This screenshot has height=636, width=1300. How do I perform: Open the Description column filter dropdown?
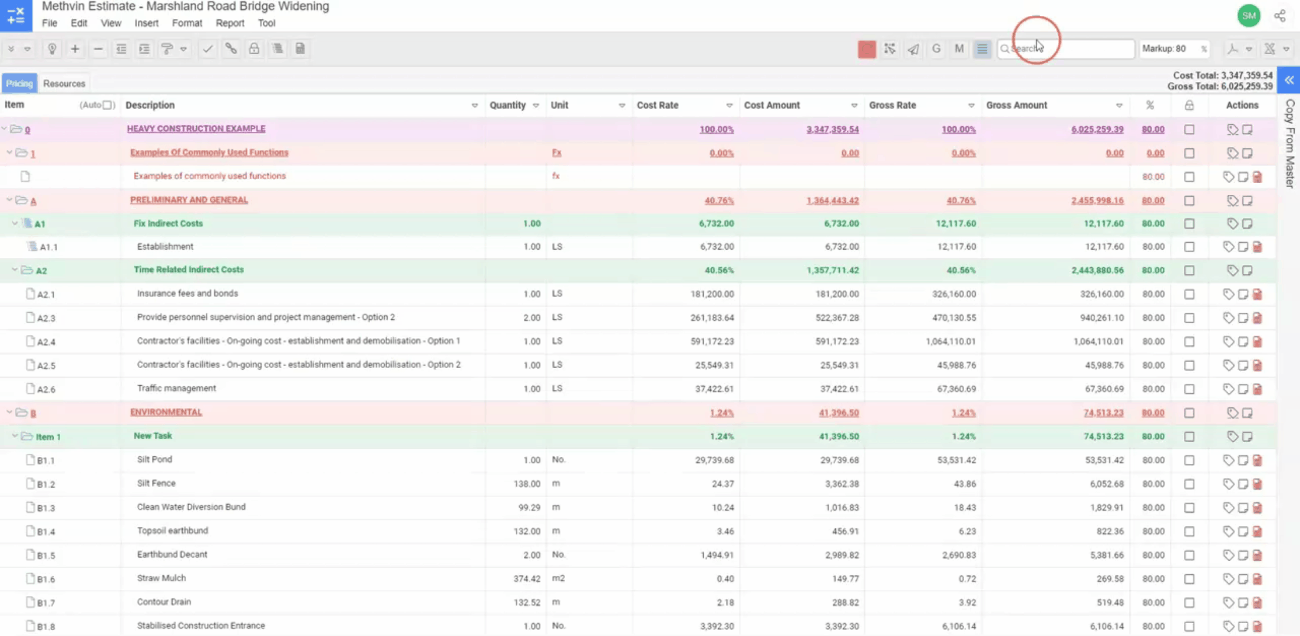[474, 105]
